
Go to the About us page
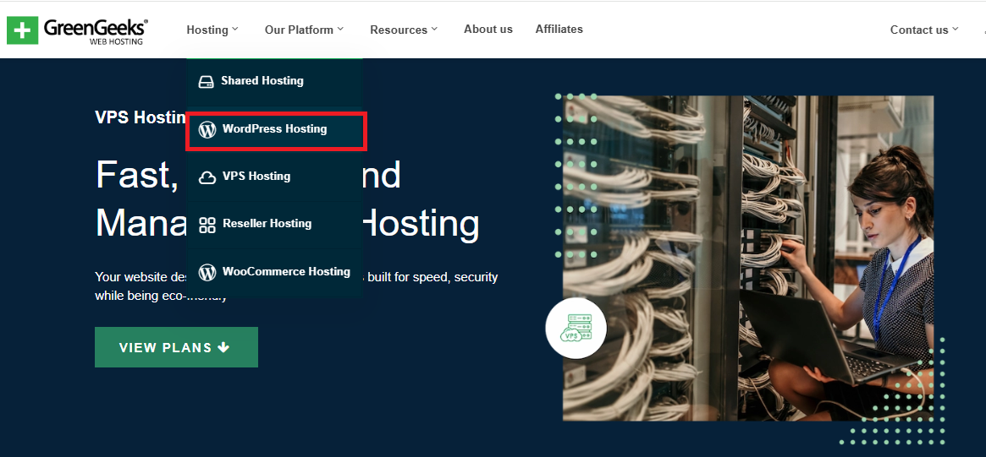coord(488,29)
